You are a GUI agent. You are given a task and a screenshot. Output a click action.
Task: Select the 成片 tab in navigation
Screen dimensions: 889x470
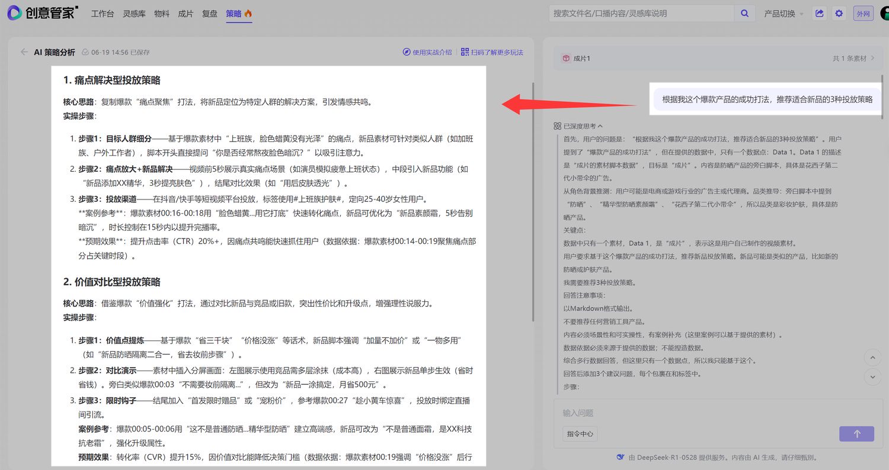(x=186, y=14)
